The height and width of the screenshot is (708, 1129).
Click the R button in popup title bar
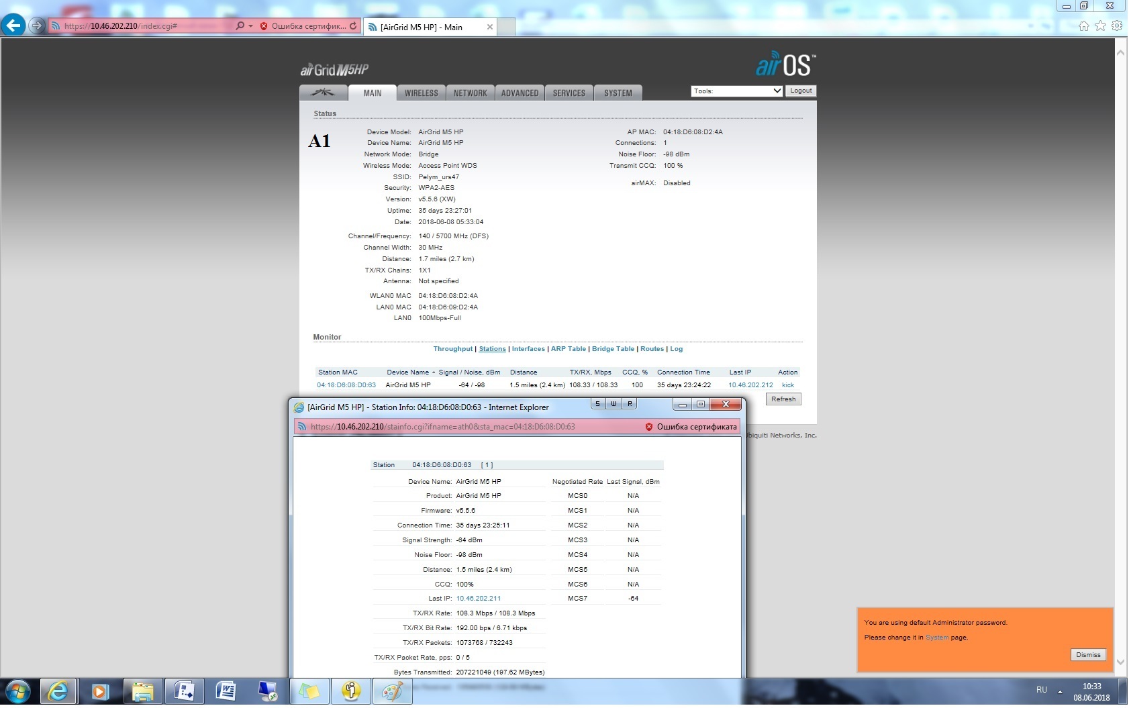(x=630, y=404)
